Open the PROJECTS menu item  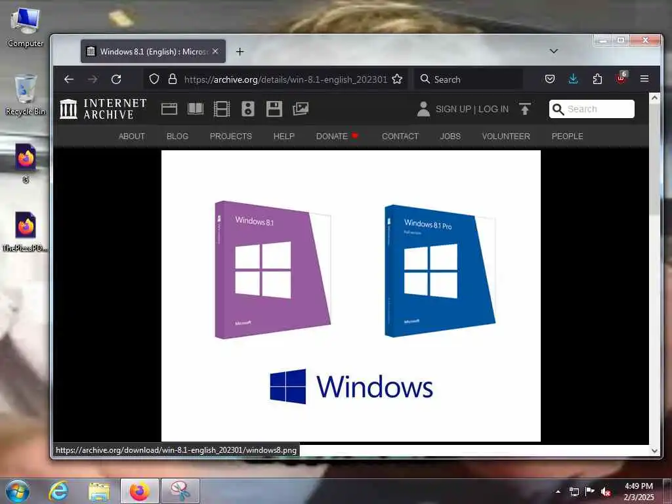pyautogui.click(x=230, y=136)
